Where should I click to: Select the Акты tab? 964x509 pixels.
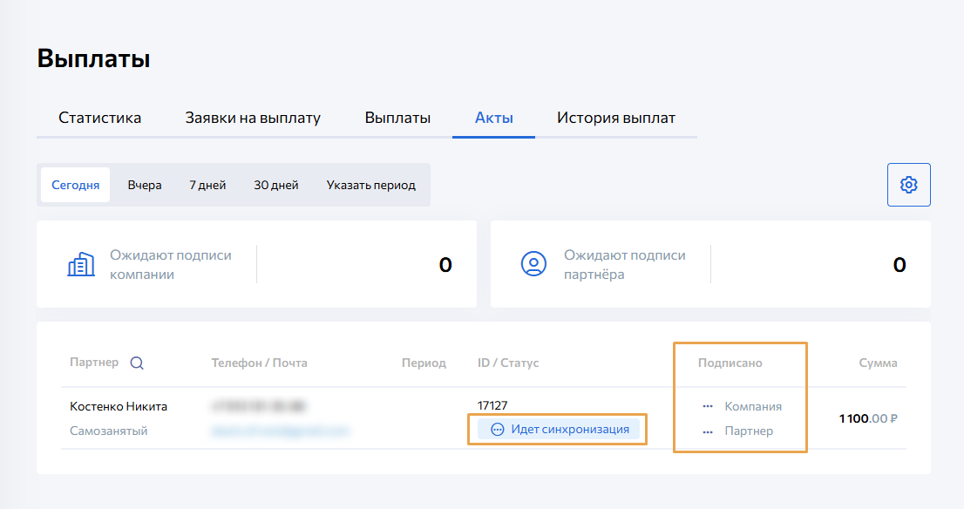(x=493, y=118)
